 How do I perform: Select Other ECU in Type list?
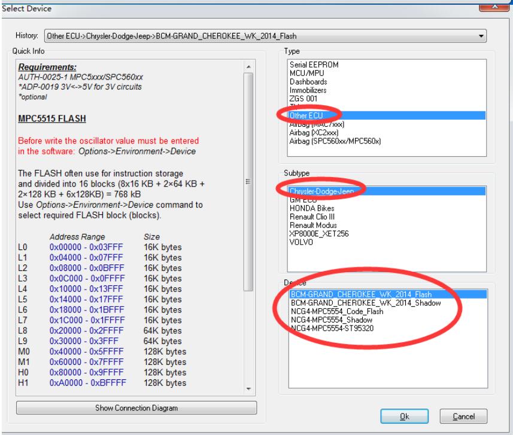pyautogui.click(x=387, y=115)
